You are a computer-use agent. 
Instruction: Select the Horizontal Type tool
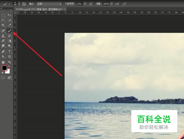pos(10,51)
